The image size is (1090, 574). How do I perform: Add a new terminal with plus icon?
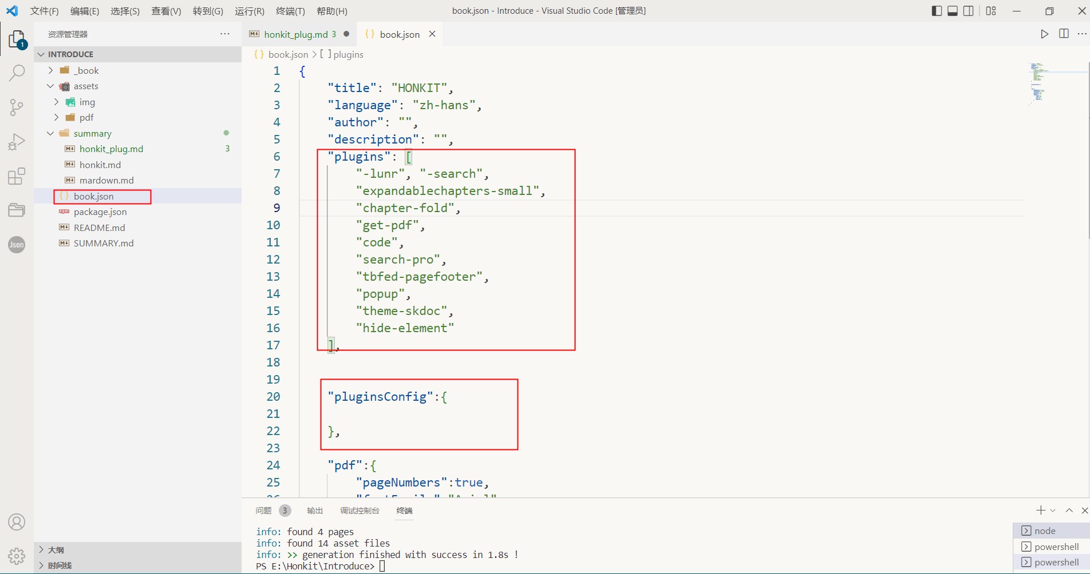point(1041,510)
